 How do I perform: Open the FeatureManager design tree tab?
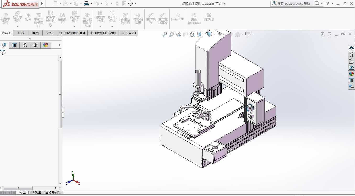click(4, 45)
